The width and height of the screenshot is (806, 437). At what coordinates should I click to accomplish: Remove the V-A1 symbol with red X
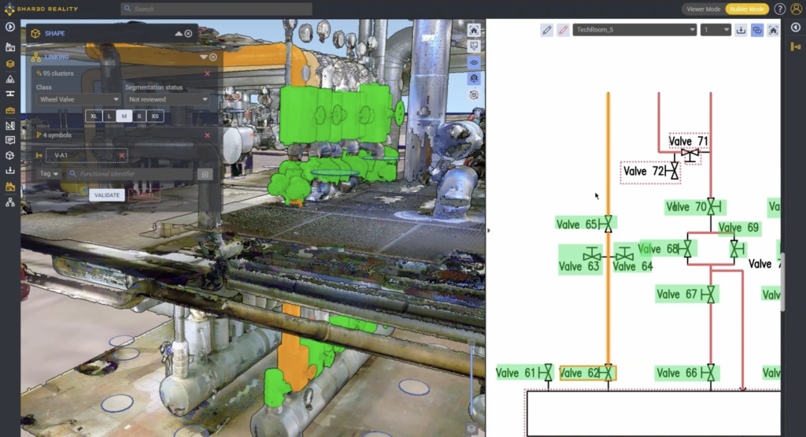122,155
